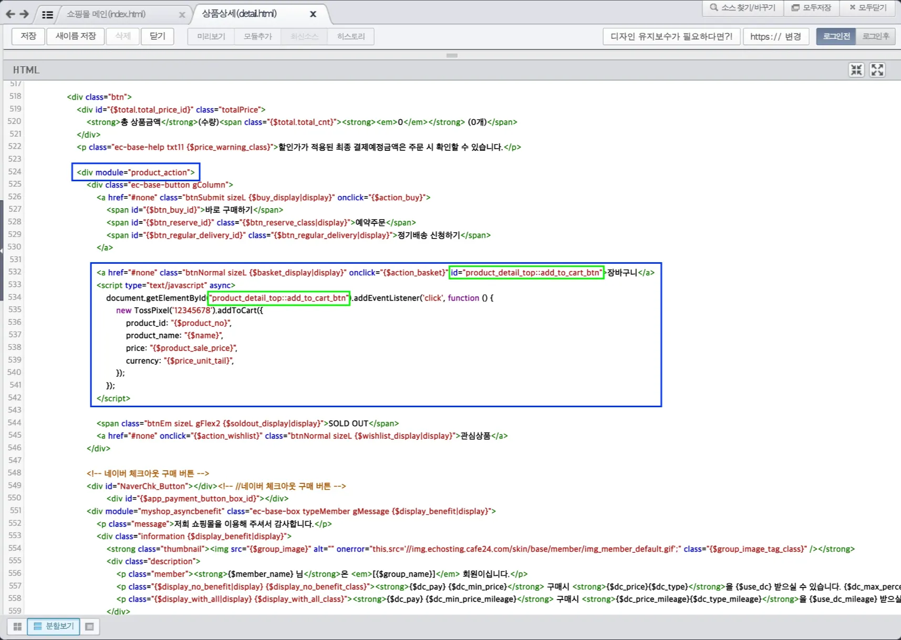The height and width of the screenshot is (640, 901).
Task: Click the closing </script> tag line
Action: click(113, 398)
